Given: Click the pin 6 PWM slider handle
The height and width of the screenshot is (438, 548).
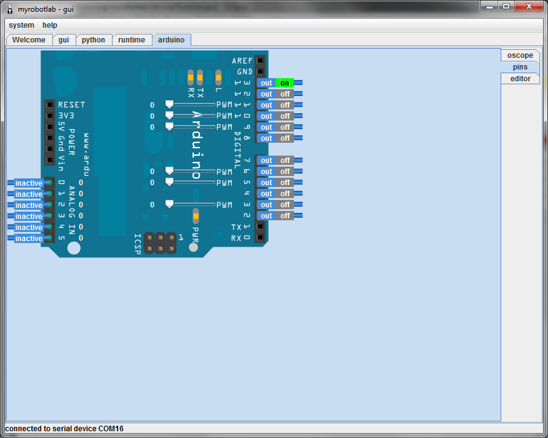Looking at the screenshot, I should point(169,171).
